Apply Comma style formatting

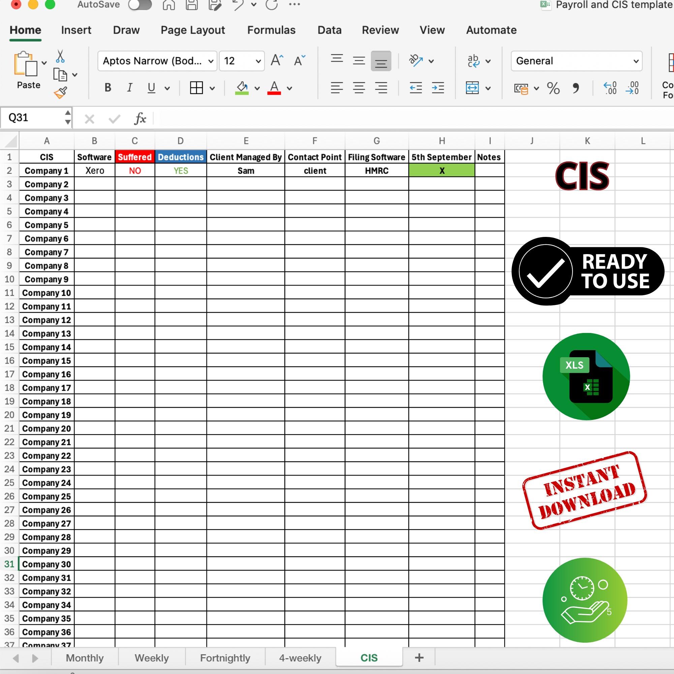click(576, 88)
